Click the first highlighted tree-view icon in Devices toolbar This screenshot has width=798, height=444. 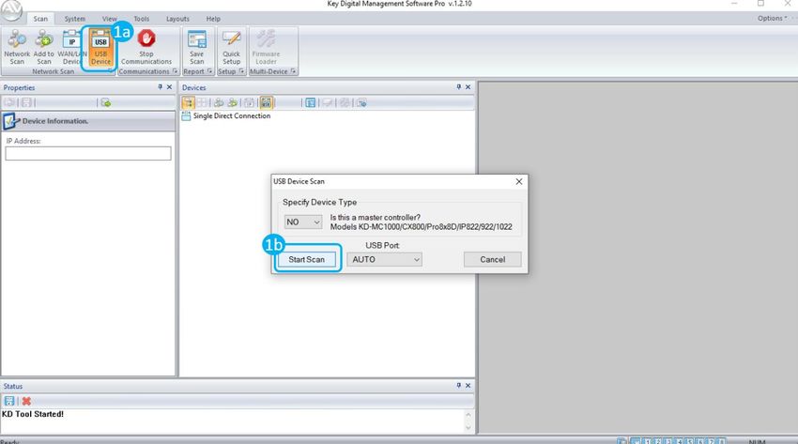click(x=188, y=102)
